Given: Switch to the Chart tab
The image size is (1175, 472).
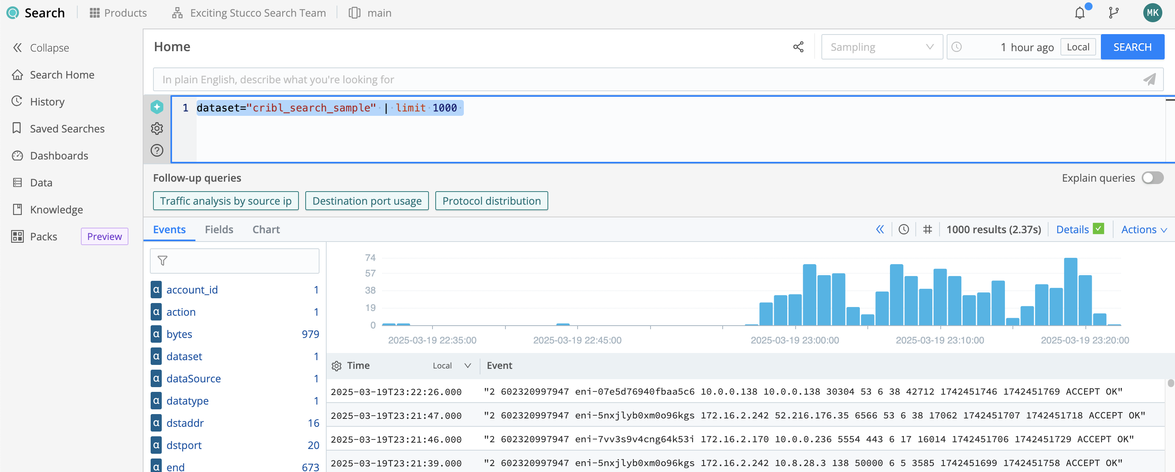Looking at the screenshot, I should [x=266, y=230].
